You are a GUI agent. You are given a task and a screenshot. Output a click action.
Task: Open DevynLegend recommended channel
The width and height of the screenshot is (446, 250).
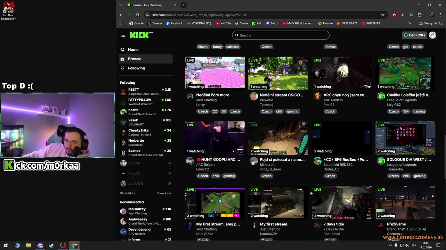click(146, 231)
